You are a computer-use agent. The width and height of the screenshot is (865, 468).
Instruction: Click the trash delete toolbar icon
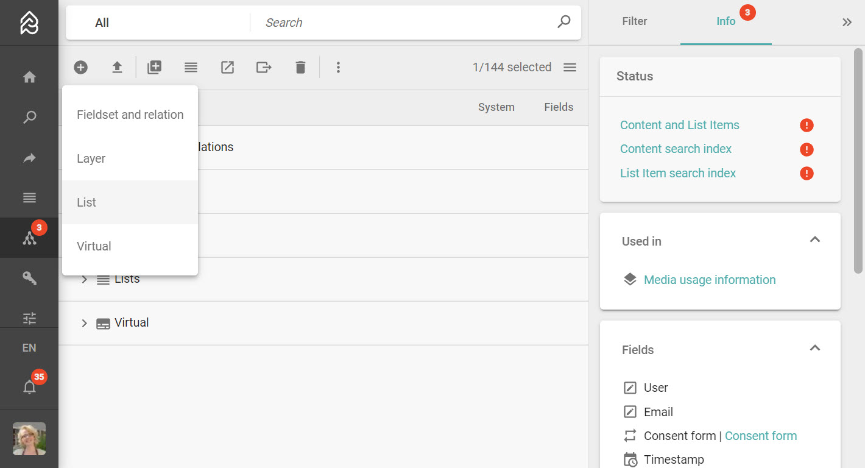coord(300,67)
